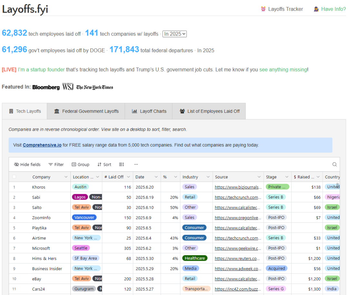Click the Series G stage tag

coord(276,289)
